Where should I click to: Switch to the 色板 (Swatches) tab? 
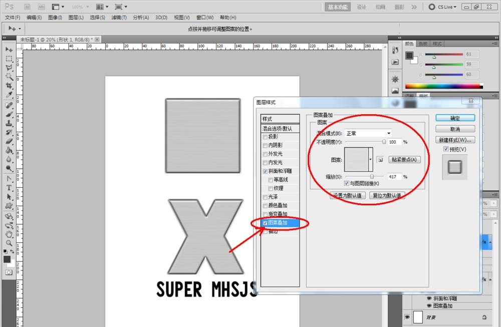coord(423,44)
